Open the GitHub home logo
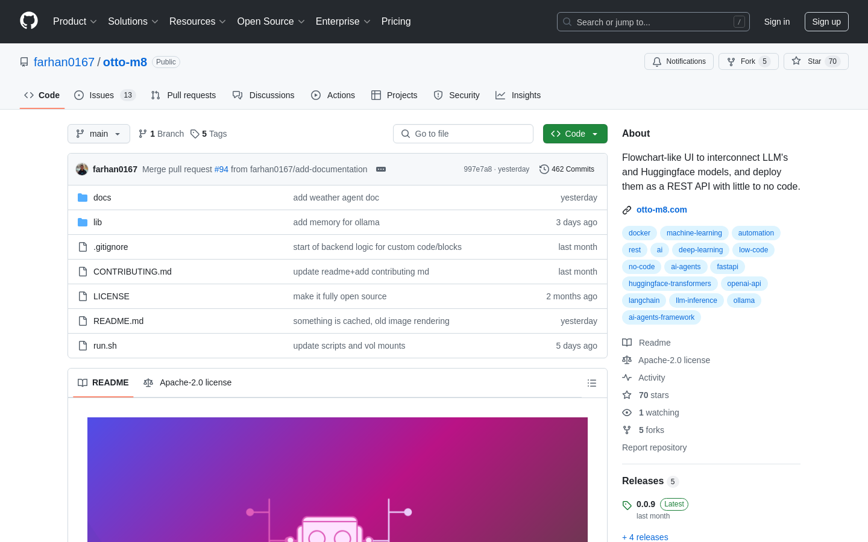Image resolution: width=868 pixels, height=542 pixels. (x=29, y=21)
